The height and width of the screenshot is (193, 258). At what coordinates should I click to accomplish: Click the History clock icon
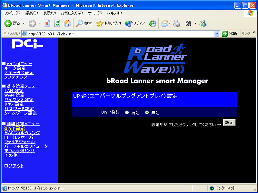(x=153, y=23)
